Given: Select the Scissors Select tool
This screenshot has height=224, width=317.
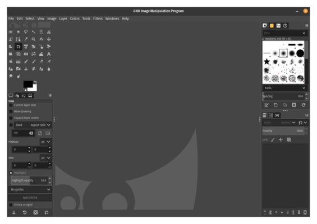Looking at the screenshot, I should [x=49, y=32].
